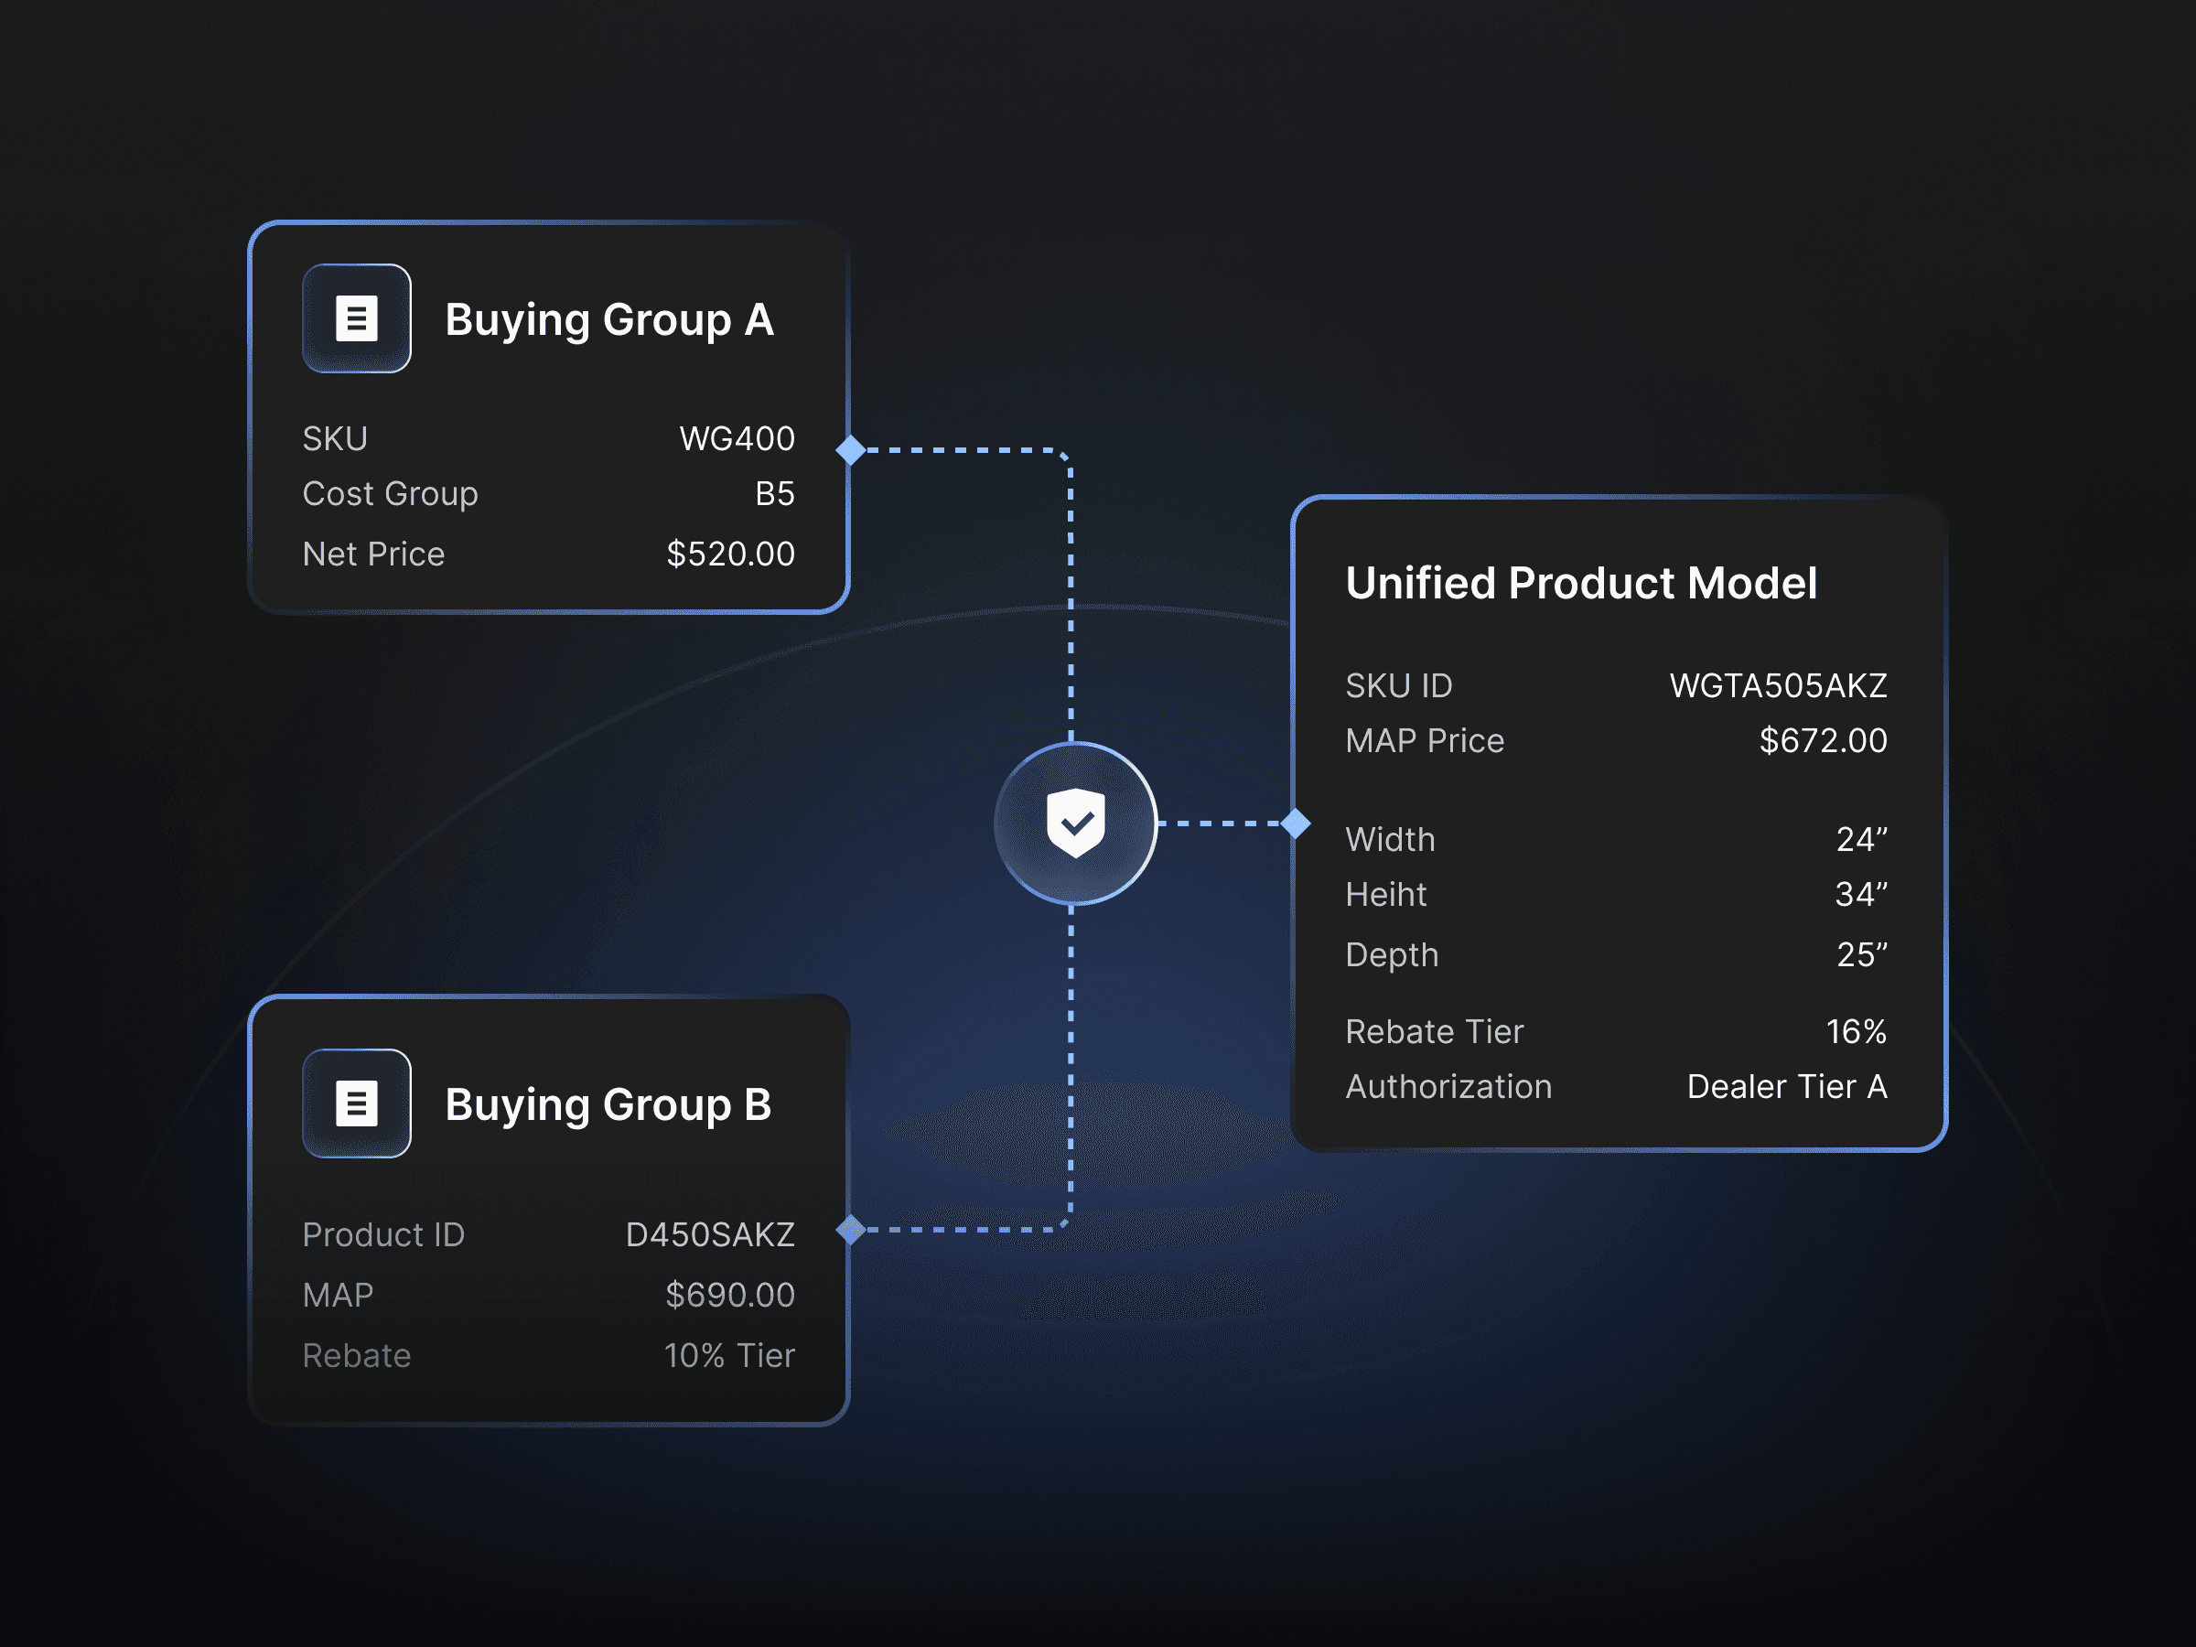Click the MAP $690.00 value
2196x1647 pixels.
click(729, 1295)
